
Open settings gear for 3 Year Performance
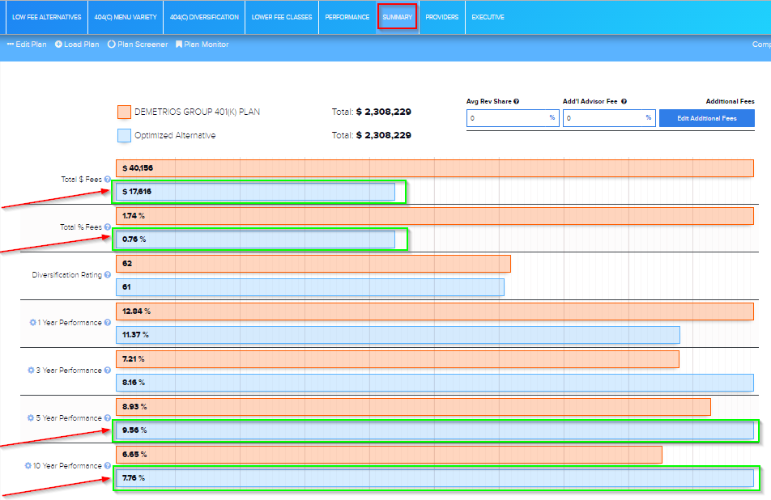coord(32,371)
